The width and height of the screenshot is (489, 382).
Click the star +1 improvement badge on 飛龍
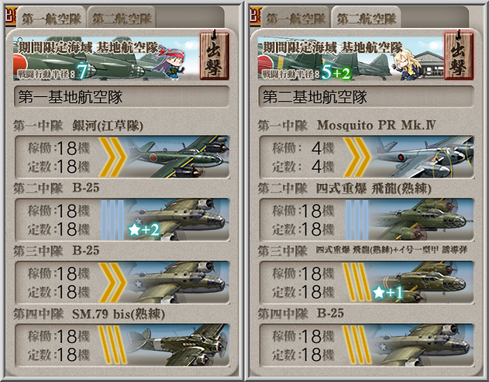click(x=388, y=292)
